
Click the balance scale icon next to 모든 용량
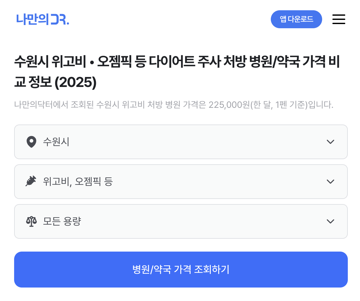31,221
